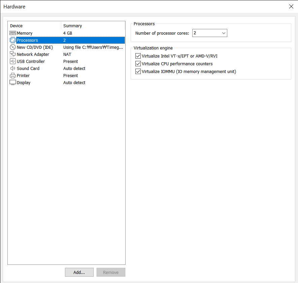This screenshot has width=298, height=283.
Task: Click the 4 GB memory summary
Action: 68,33
